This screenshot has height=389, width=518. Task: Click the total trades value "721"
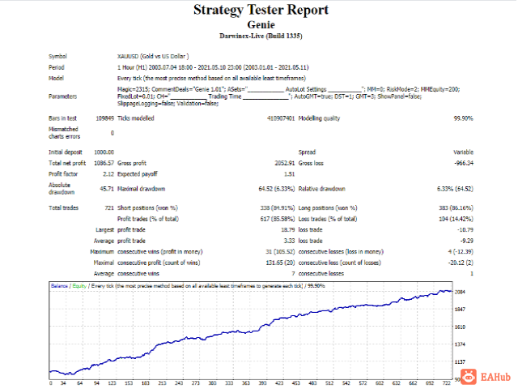109,208
